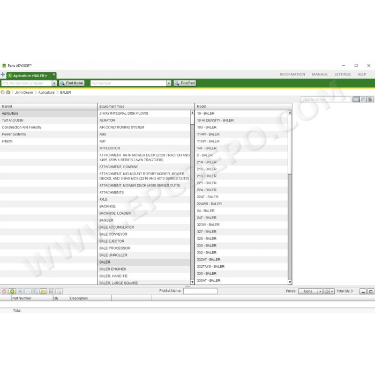Click the Qty column header
The height and width of the screenshot is (375, 375).
click(x=61, y=298)
